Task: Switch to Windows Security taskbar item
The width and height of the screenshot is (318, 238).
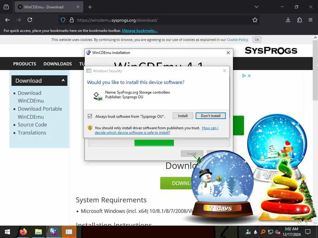Action: point(69,232)
